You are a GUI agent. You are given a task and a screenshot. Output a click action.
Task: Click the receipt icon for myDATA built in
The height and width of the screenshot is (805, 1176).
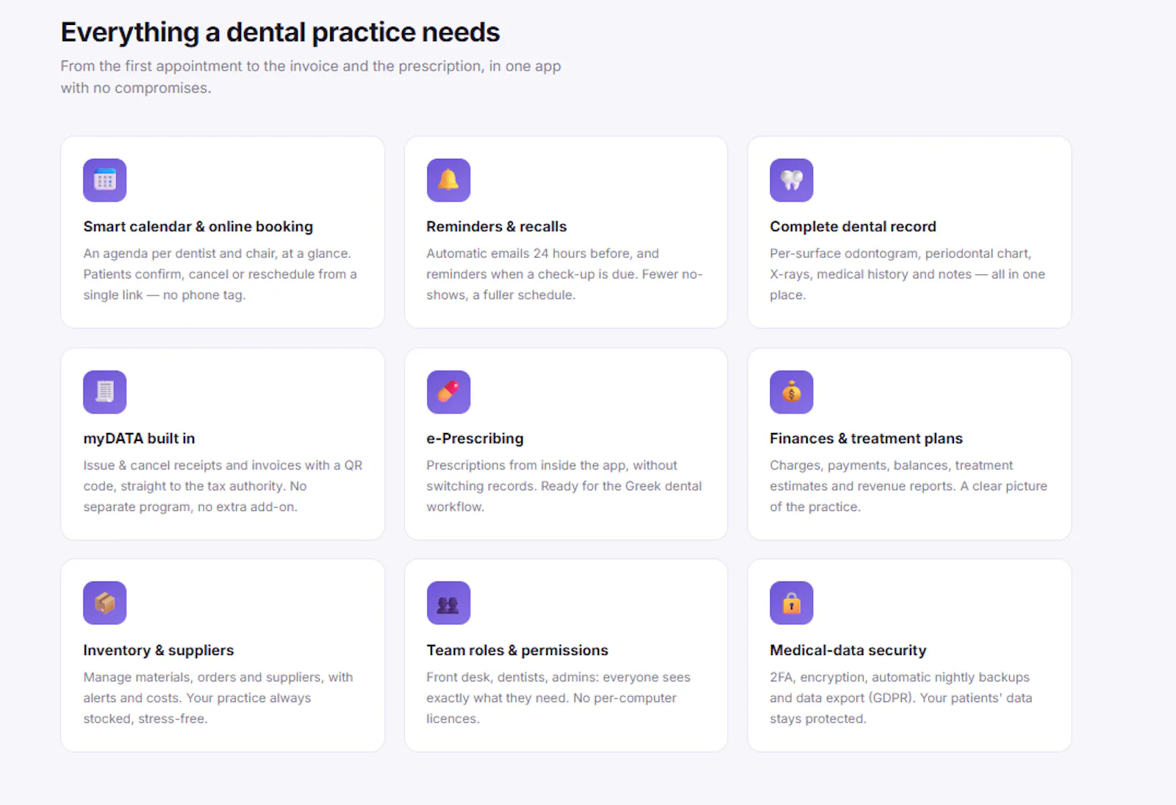tap(105, 392)
